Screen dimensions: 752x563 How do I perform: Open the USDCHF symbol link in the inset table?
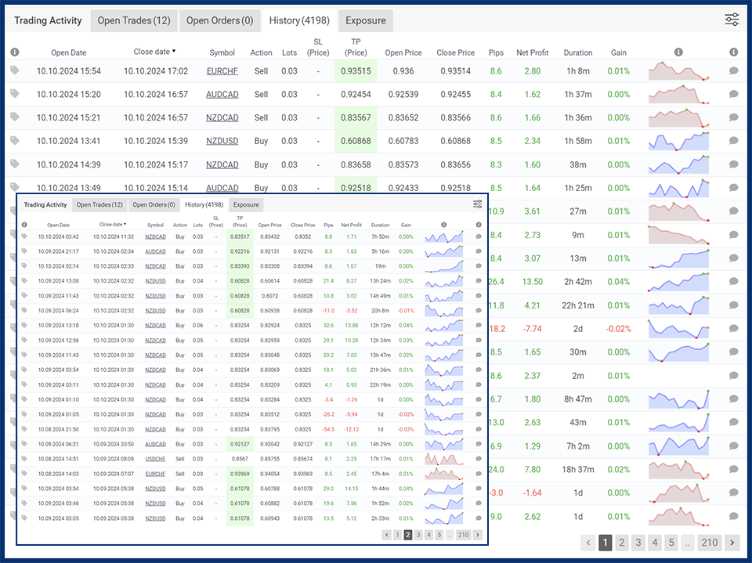[155, 459]
